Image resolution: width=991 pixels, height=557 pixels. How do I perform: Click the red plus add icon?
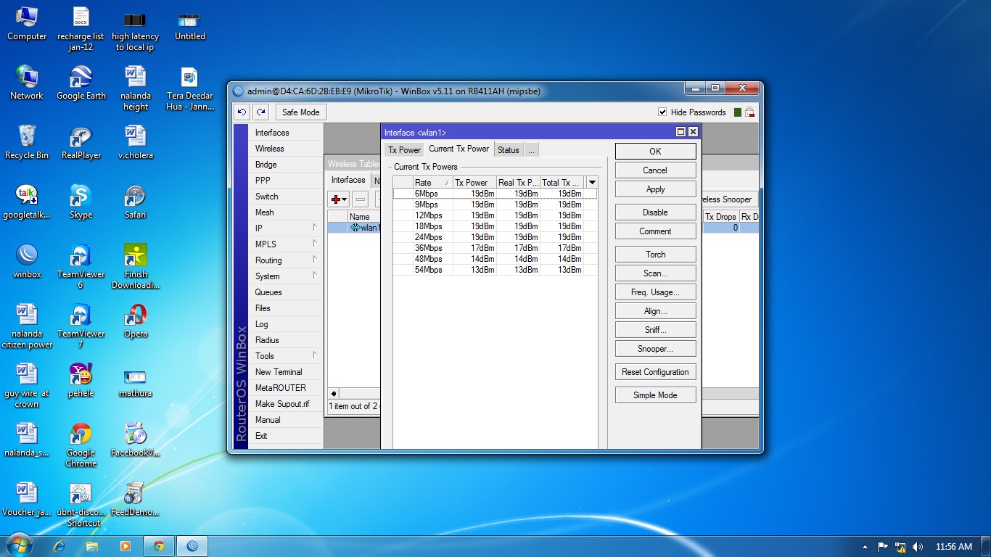[x=339, y=199]
